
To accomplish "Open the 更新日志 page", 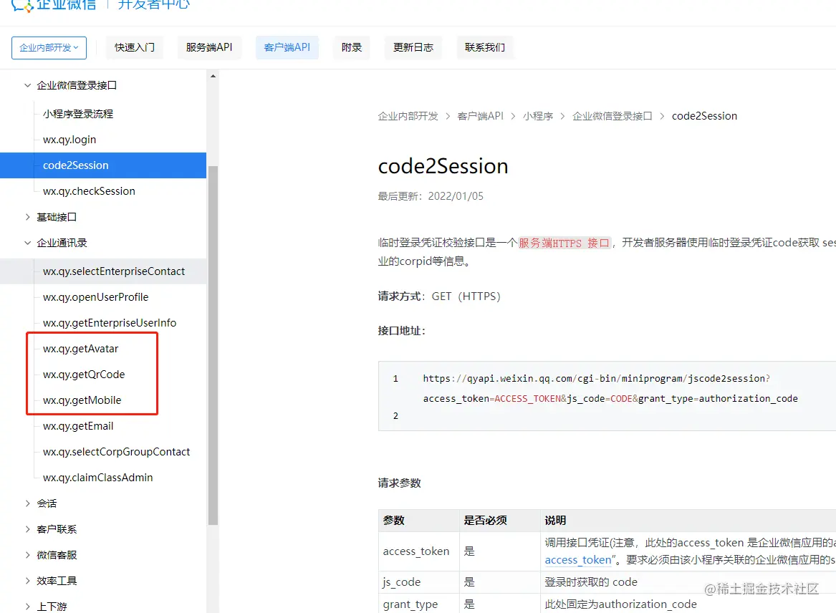I will (x=413, y=48).
